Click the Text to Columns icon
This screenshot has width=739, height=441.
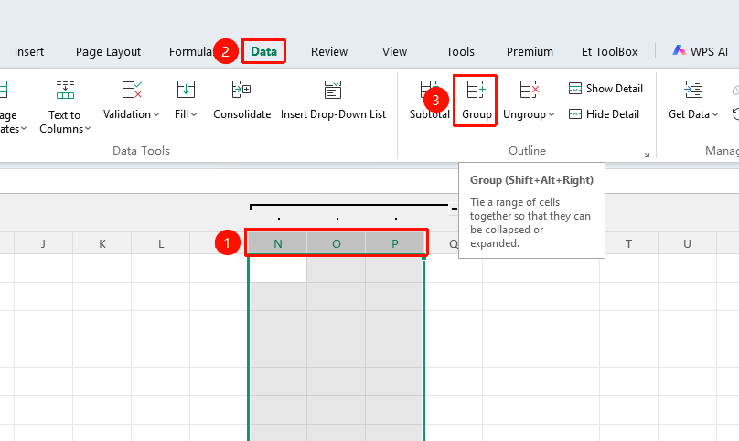[x=65, y=90]
